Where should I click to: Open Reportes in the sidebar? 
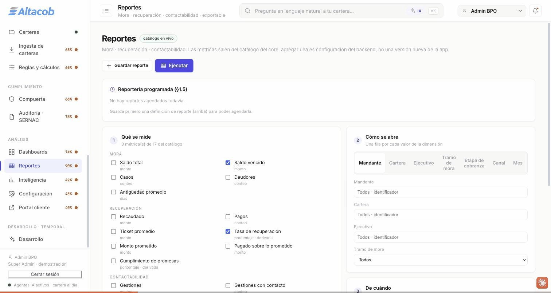coord(43,166)
